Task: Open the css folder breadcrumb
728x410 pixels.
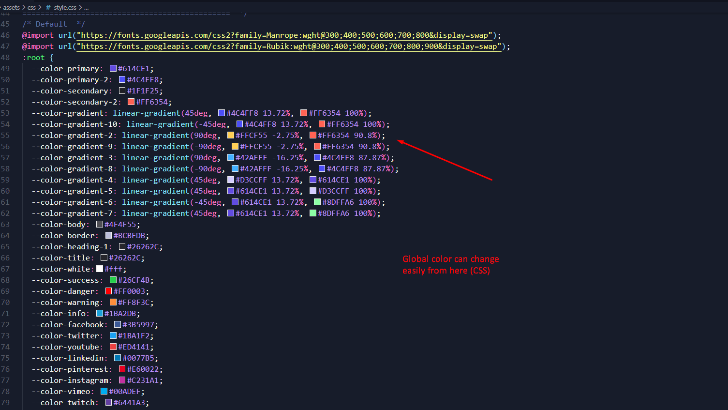Action: click(31, 7)
